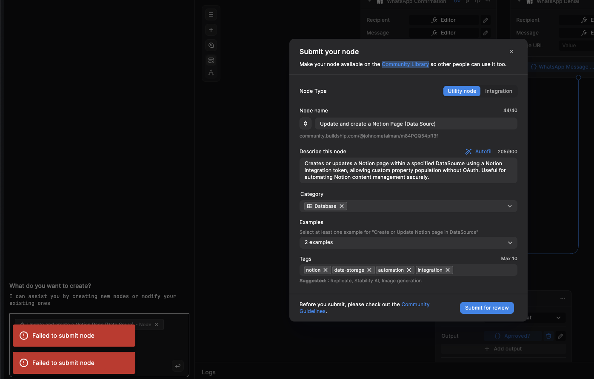This screenshot has height=379, width=594.
Task: Switch node type to Integration
Action: coord(499,91)
